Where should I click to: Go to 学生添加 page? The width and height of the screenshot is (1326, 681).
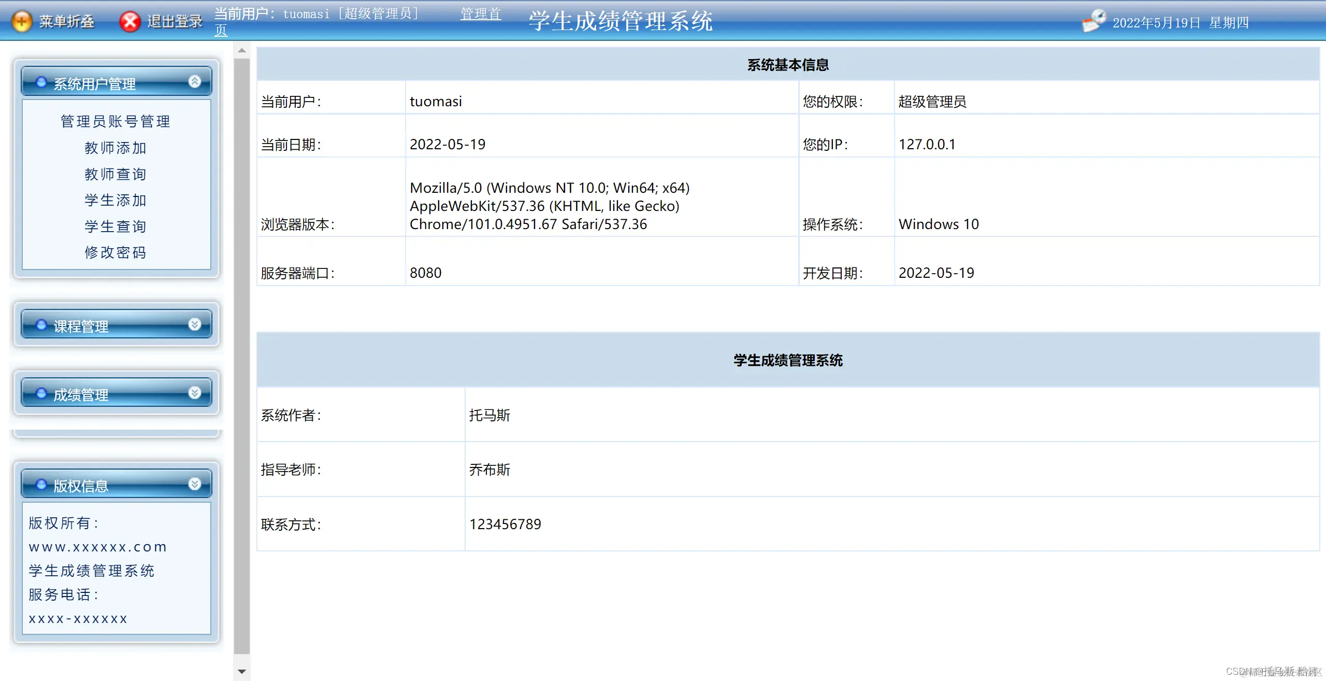click(116, 200)
